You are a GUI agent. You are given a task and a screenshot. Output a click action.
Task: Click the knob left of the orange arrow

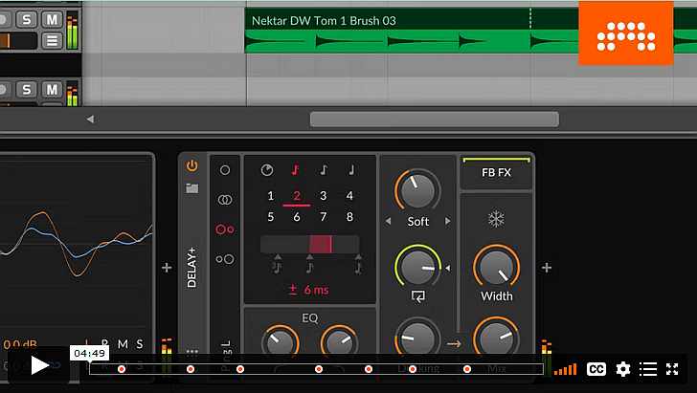pyautogui.click(x=417, y=338)
